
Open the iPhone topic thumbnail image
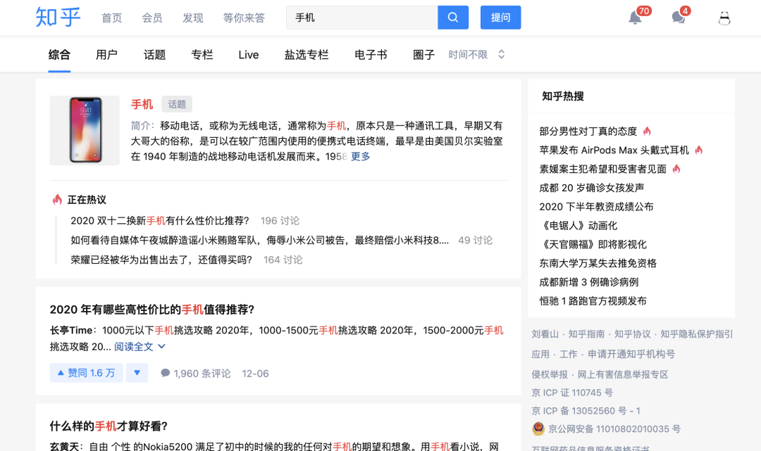click(x=85, y=130)
